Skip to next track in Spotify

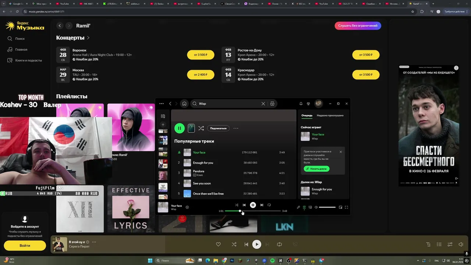(x=262, y=205)
